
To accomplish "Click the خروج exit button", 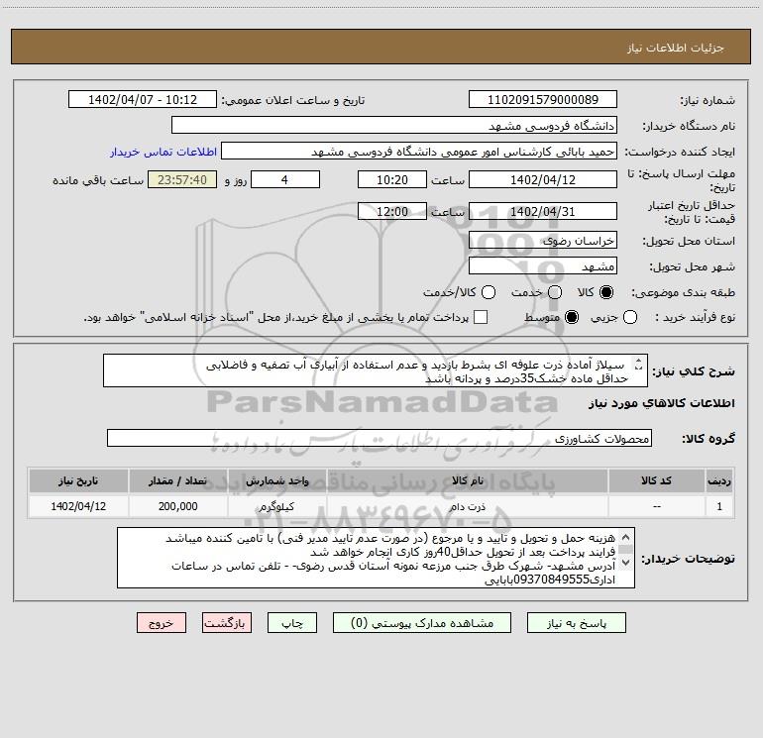I will click(162, 623).
